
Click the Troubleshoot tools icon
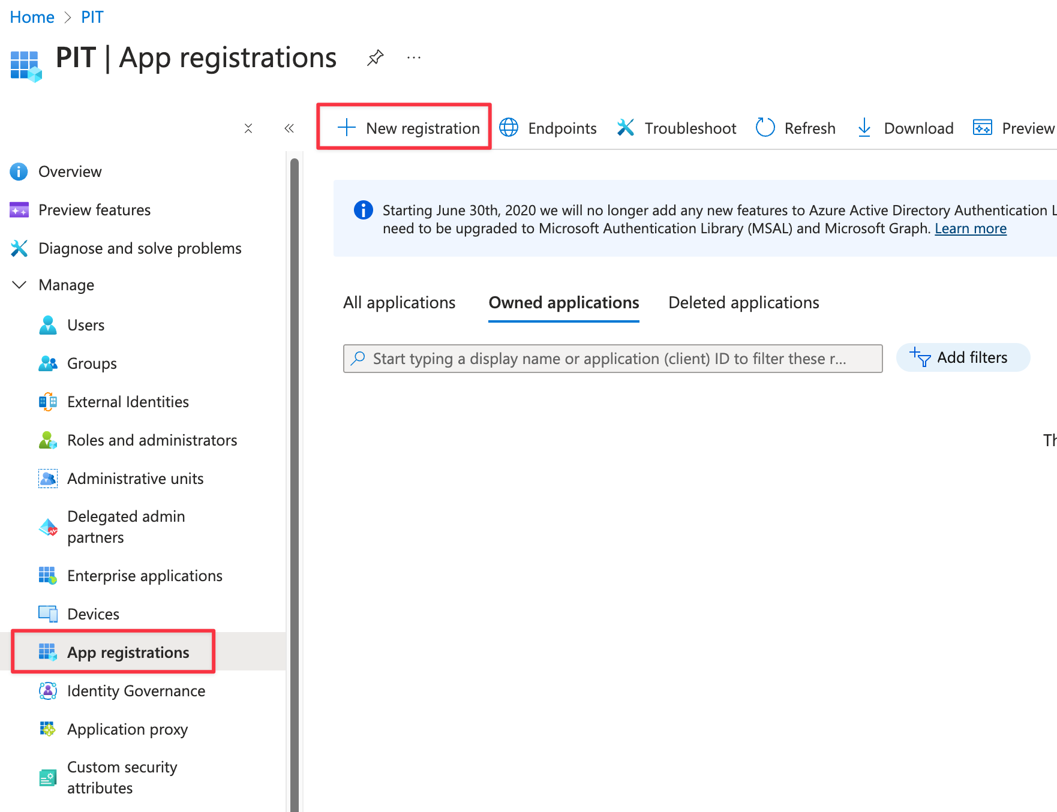click(x=626, y=127)
